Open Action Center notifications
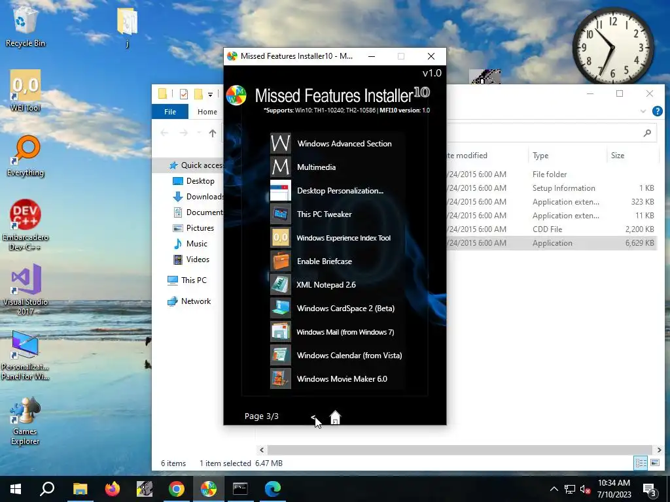670x502 pixels. tap(650, 490)
